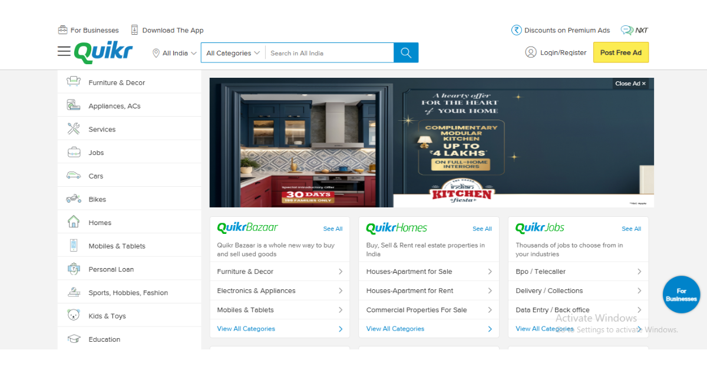Click the Download The App phone icon
Screen dimensions: 707x370
point(134,30)
